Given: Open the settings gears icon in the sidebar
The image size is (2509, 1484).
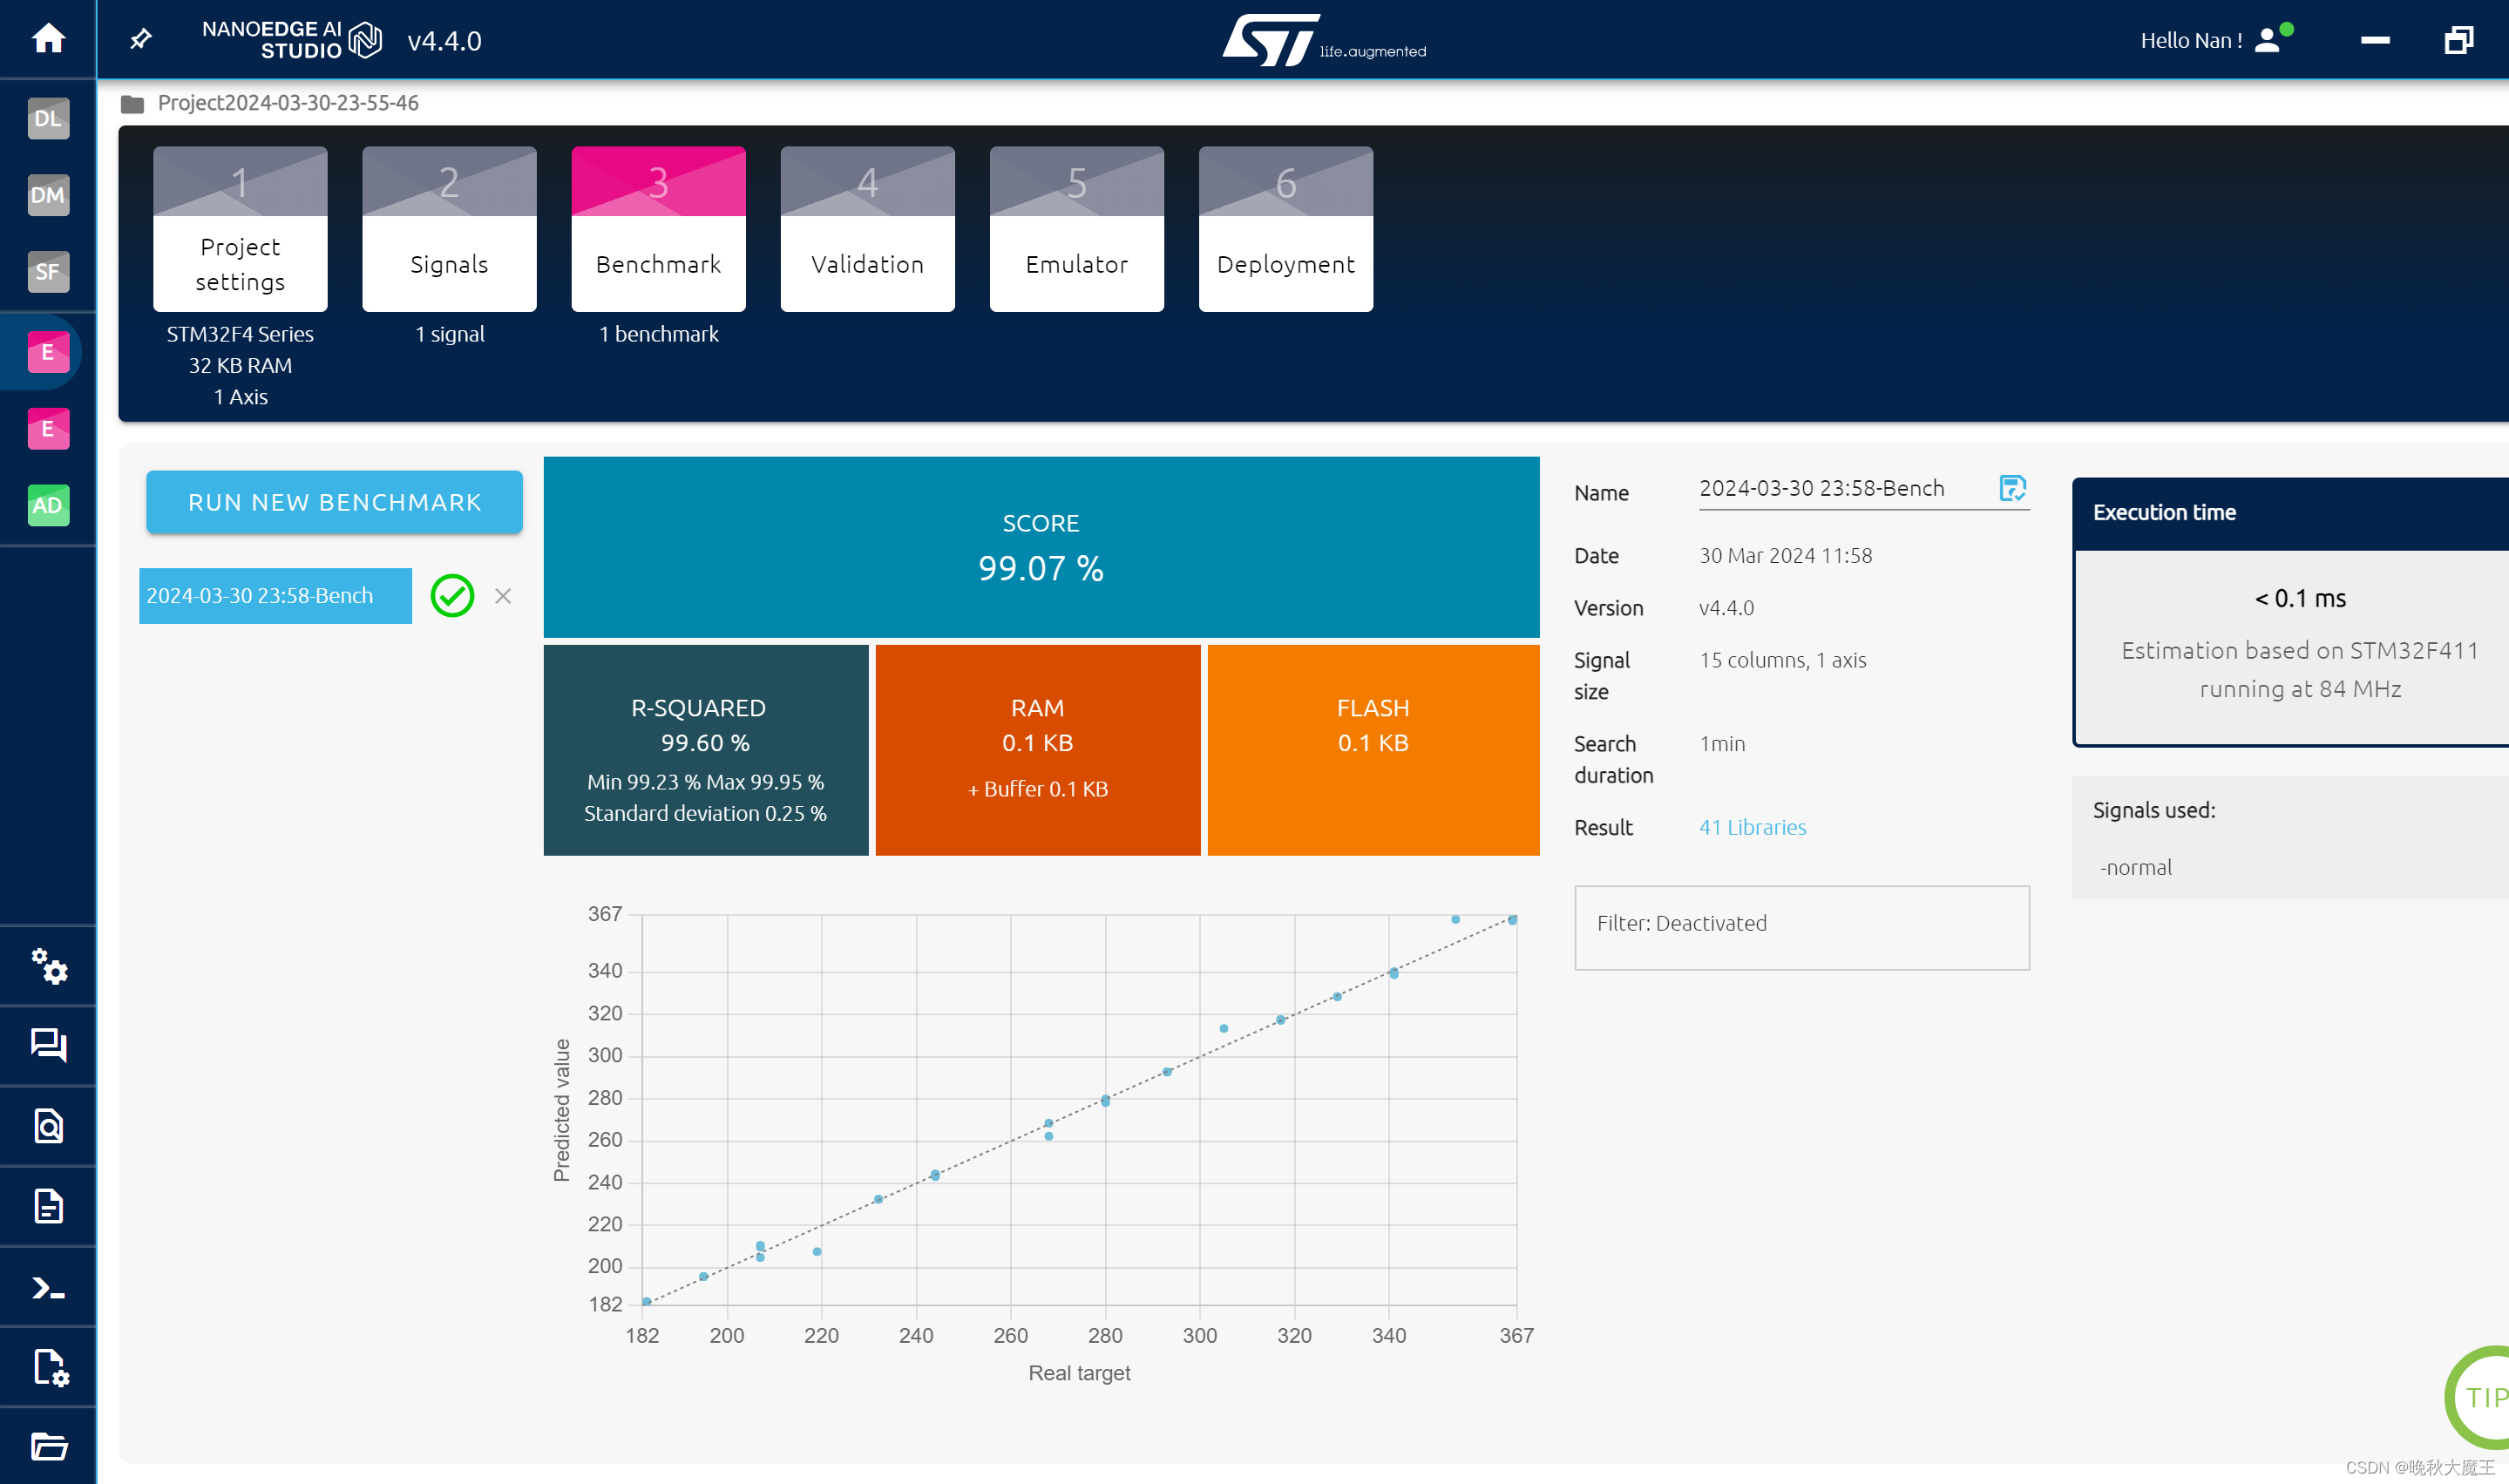Looking at the screenshot, I should [x=48, y=966].
